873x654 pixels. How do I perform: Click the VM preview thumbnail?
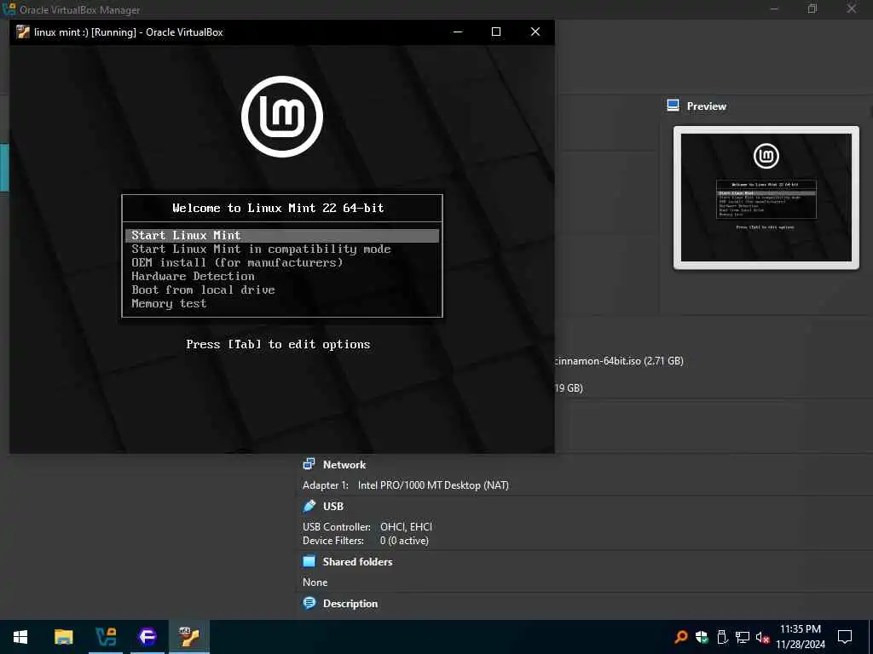pyautogui.click(x=766, y=198)
